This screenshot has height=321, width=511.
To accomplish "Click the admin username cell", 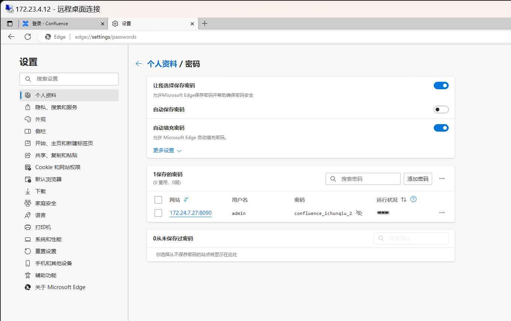I will 239,213.
